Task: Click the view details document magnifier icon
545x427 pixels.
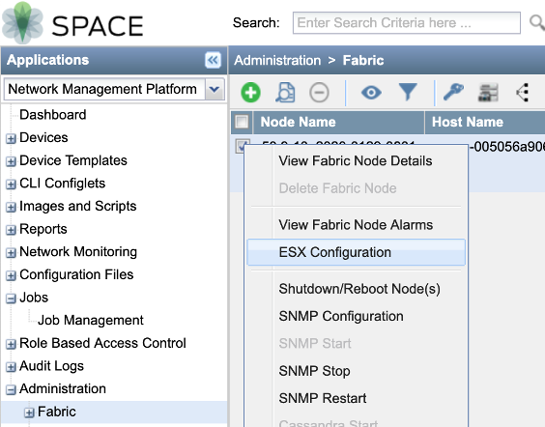Action: [285, 93]
